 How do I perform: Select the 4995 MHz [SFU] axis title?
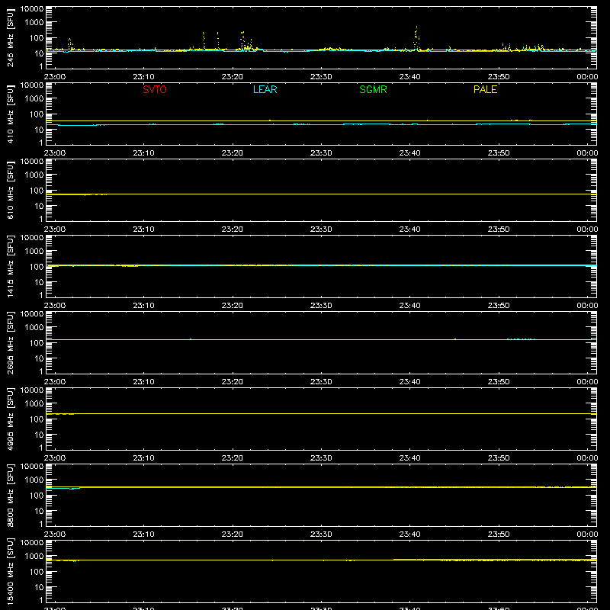[10, 419]
